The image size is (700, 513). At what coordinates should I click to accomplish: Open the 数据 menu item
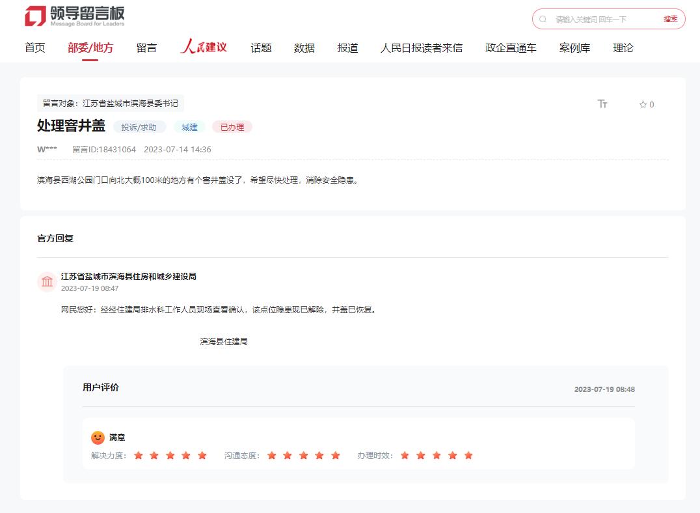tap(304, 48)
